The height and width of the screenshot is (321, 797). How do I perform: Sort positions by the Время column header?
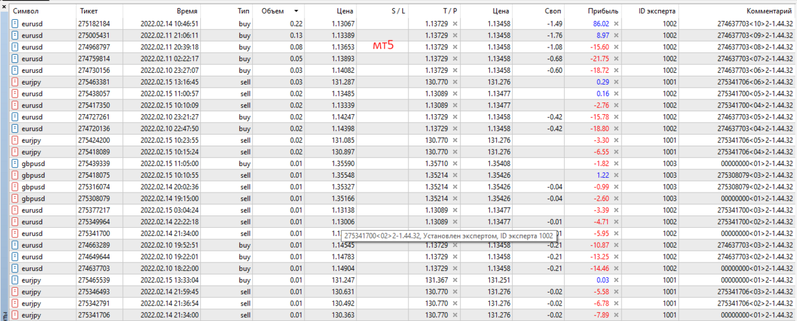pos(187,11)
